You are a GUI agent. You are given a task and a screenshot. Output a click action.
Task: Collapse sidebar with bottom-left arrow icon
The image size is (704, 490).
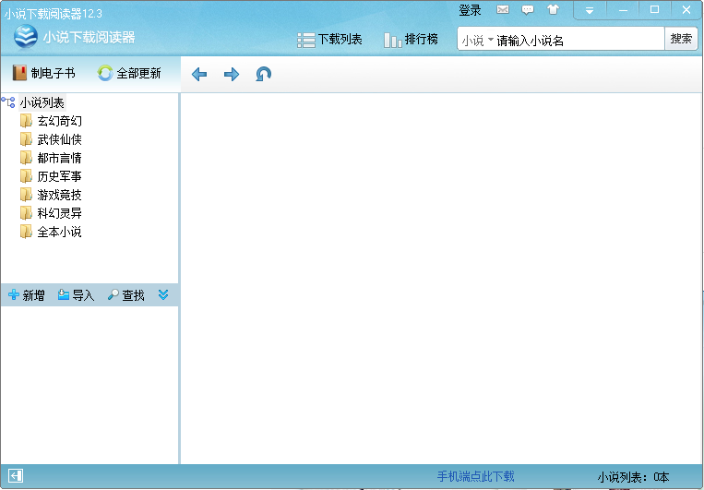(x=16, y=475)
